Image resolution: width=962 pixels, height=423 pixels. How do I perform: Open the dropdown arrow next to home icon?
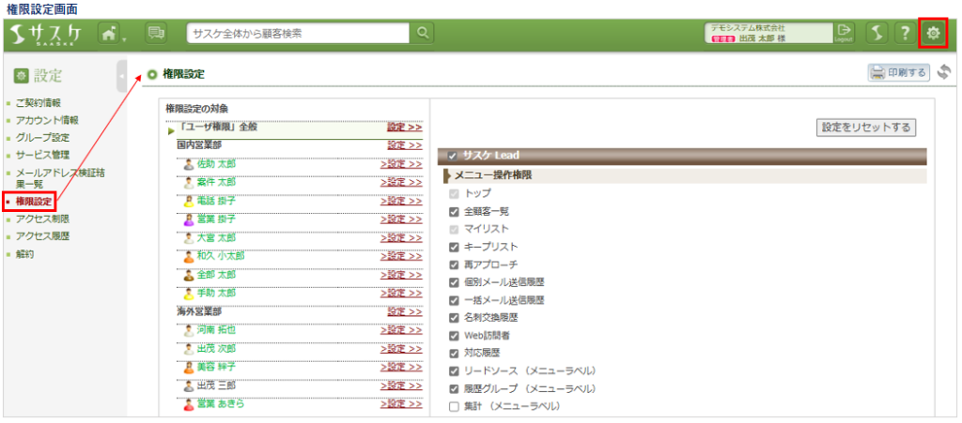tap(124, 38)
